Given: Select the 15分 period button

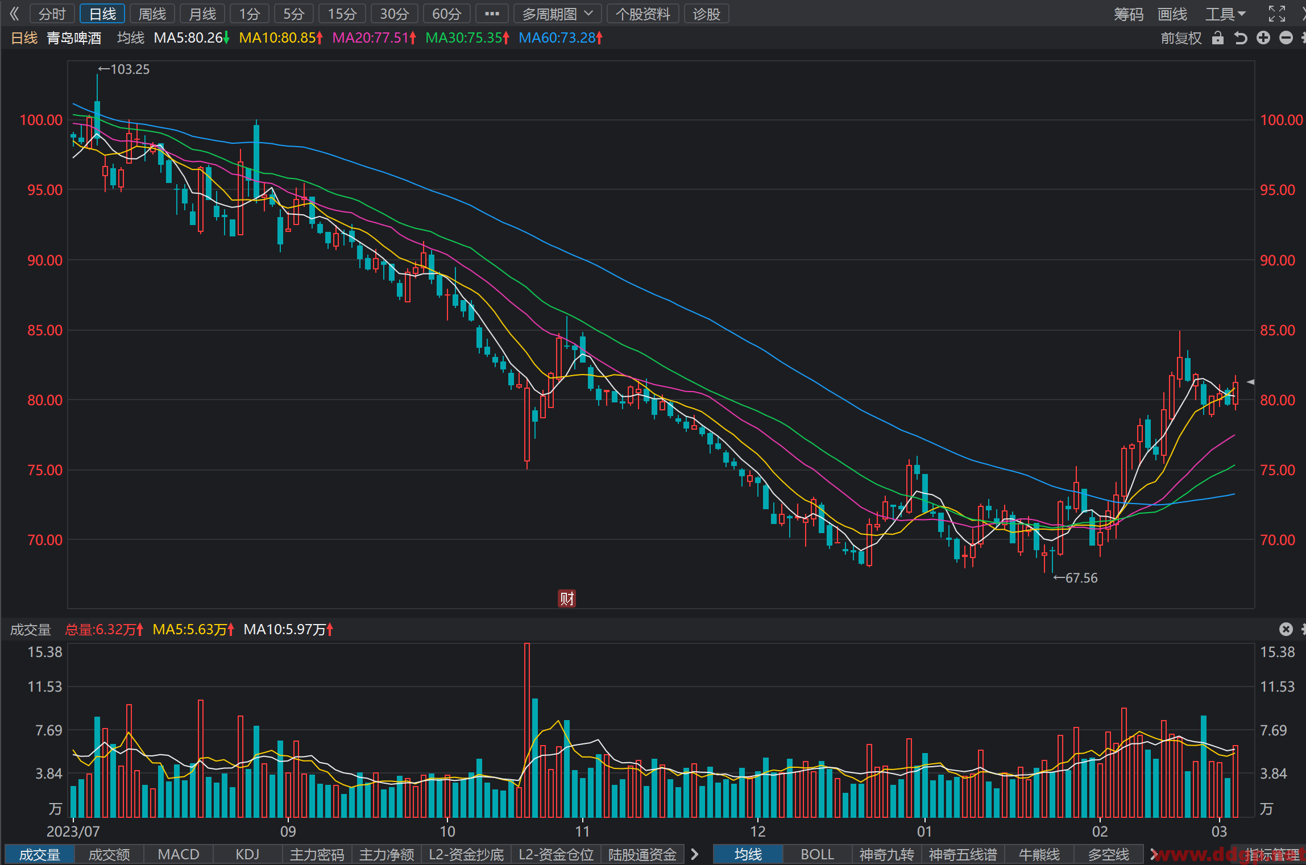Looking at the screenshot, I should click(x=342, y=14).
